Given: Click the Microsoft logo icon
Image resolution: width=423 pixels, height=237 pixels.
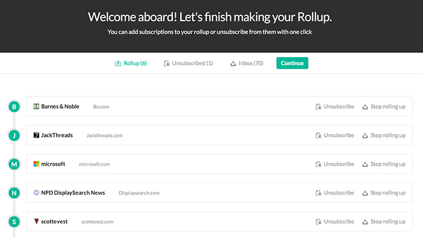Looking at the screenshot, I should (x=36, y=164).
